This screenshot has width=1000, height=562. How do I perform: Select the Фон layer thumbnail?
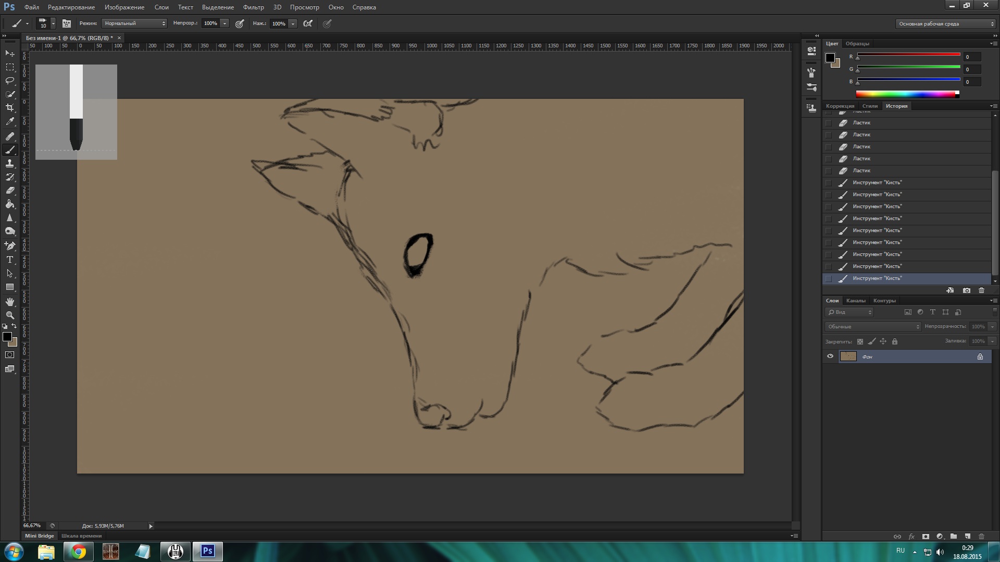coord(848,356)
